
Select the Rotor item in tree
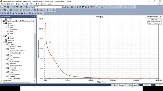tap(11, 32)
